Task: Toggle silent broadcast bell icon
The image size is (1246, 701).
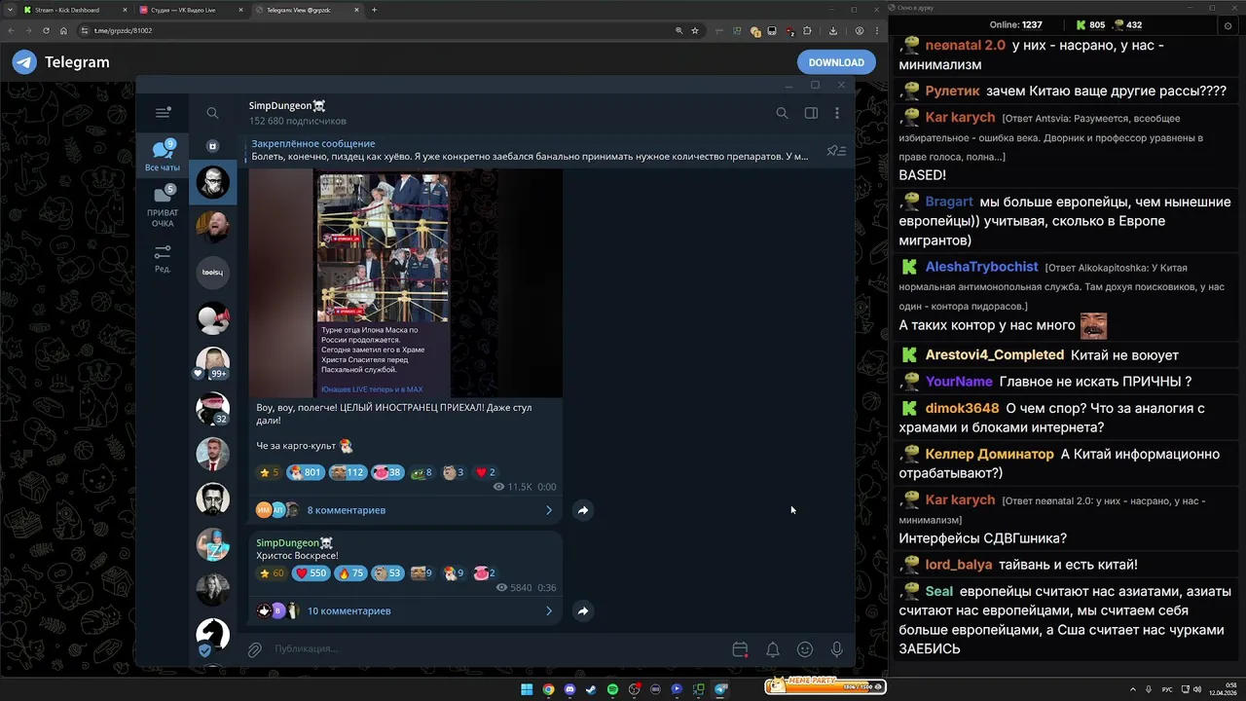Action: (772, 649)
